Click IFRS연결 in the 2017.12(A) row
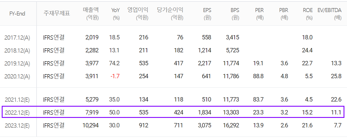Viewport: 347px width, 138px height. pos(54,37)
